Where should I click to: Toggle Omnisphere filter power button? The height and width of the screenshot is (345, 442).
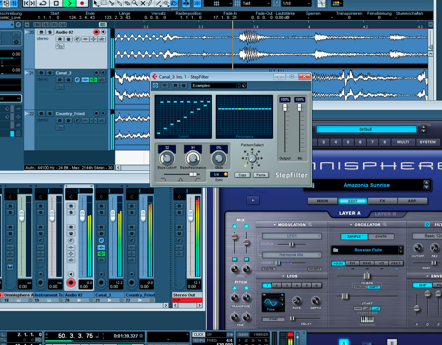(427, 224)
